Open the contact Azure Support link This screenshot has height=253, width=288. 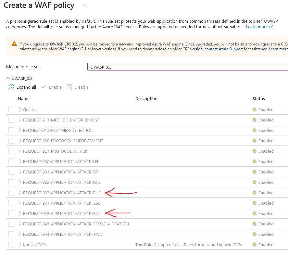pyautogui.click(x=223, y=49)
